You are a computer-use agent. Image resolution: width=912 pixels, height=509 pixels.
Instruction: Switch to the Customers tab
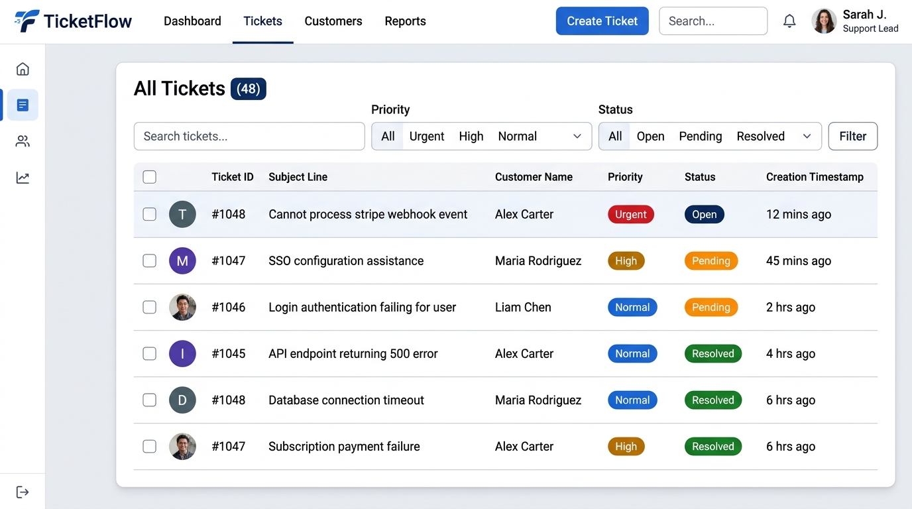(333, 21)
